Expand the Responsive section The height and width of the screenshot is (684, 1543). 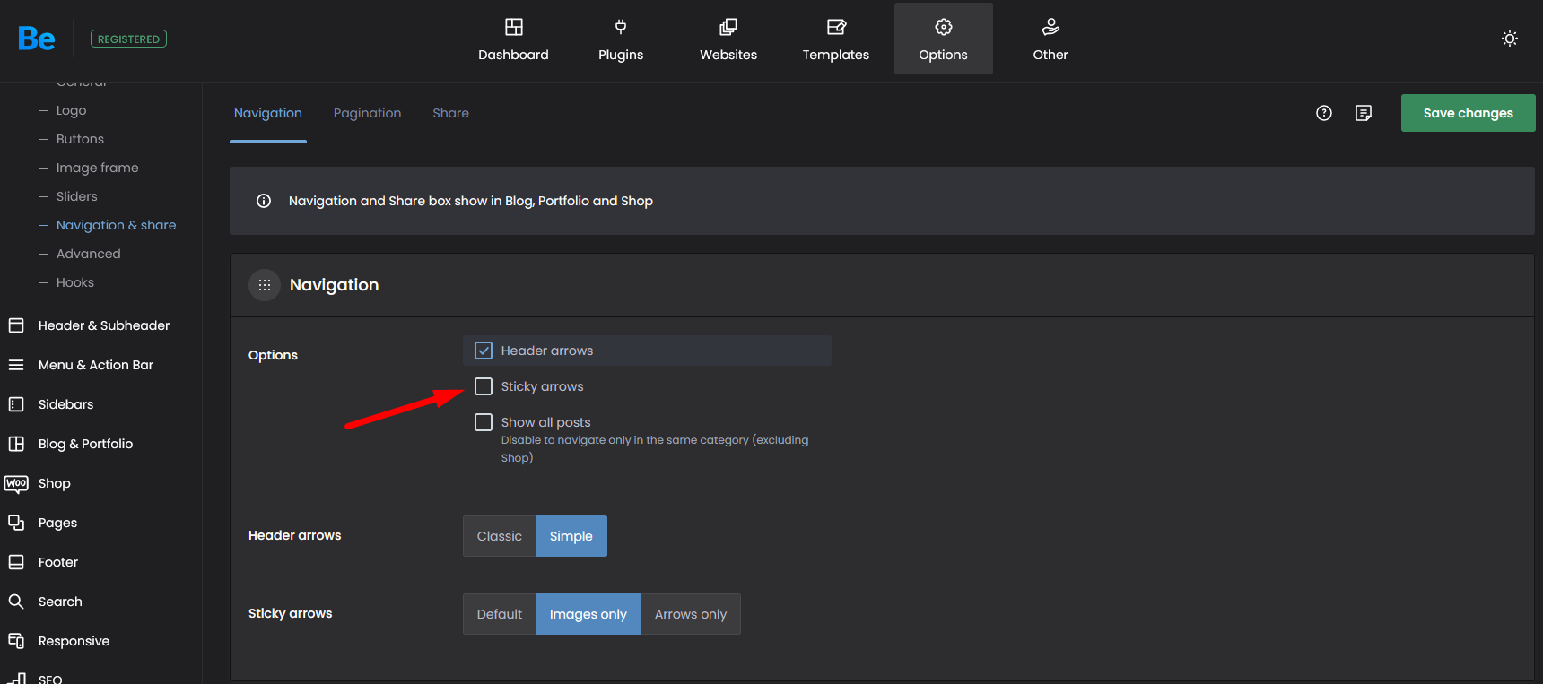tap(74, 641)
